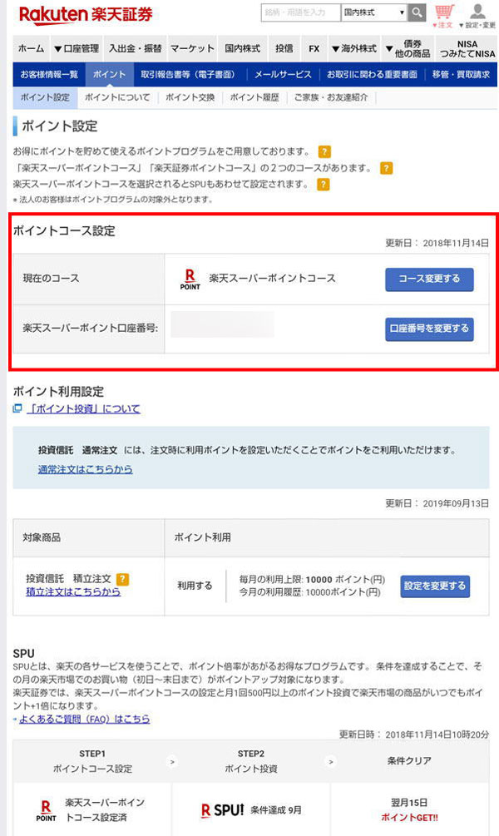Open the shopping cart 注文 icon
The height and width of the screenshot is (836, 499).
click(444, 14)
